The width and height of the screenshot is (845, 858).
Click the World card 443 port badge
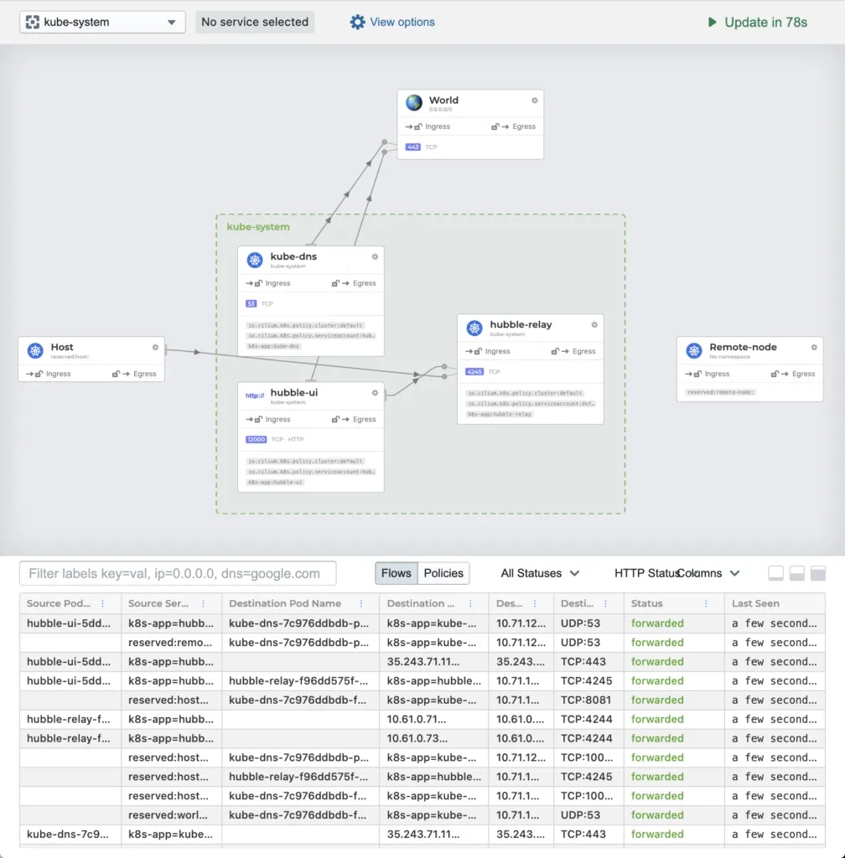[412, 147]
